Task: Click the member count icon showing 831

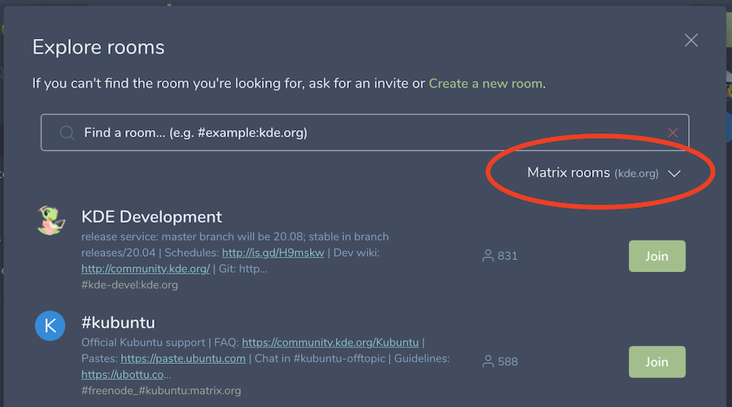Action: click(488, 256)
